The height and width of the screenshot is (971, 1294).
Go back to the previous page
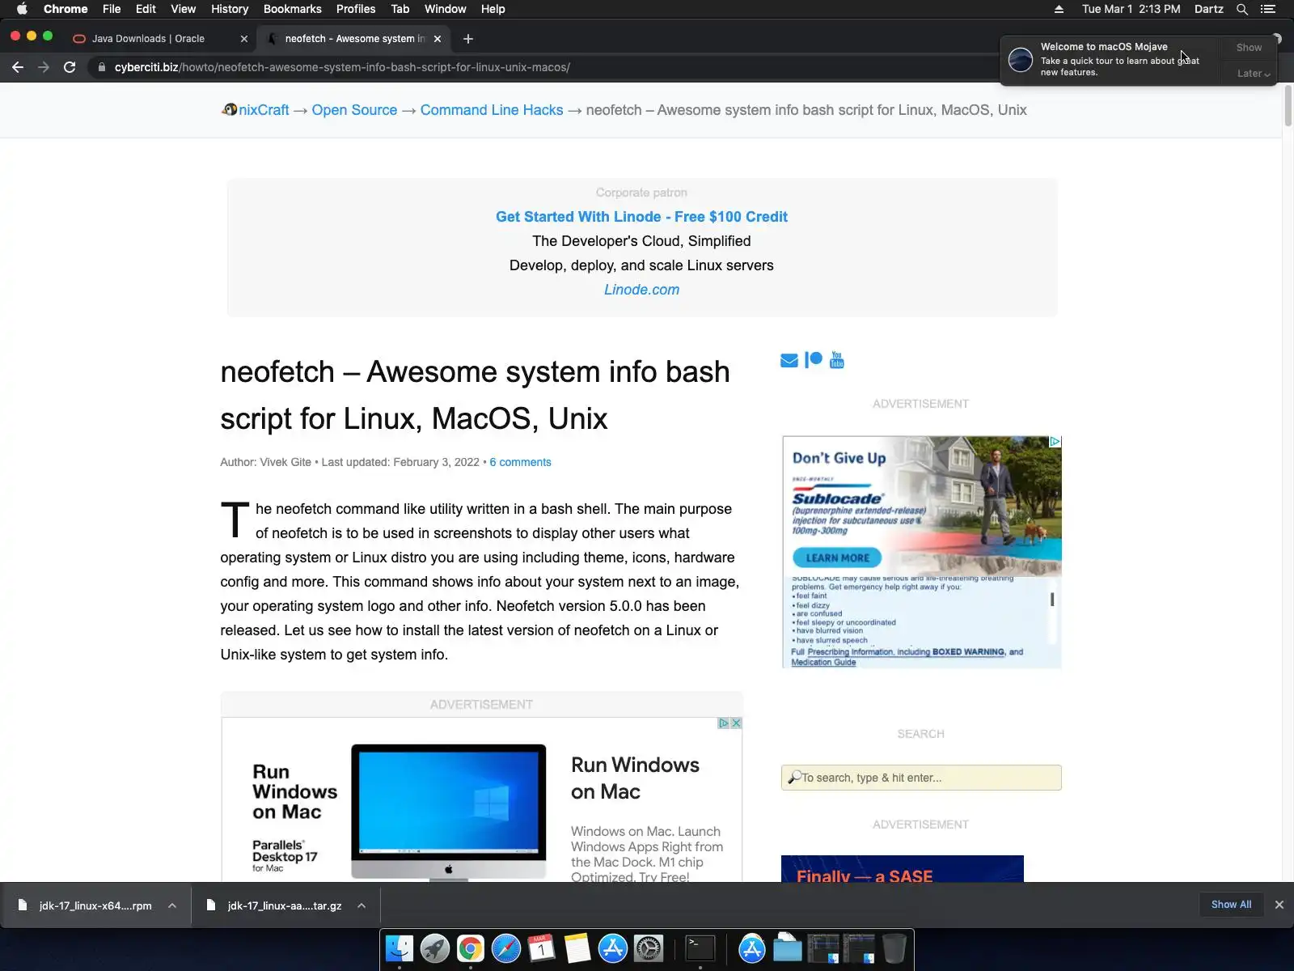(18, 67)
